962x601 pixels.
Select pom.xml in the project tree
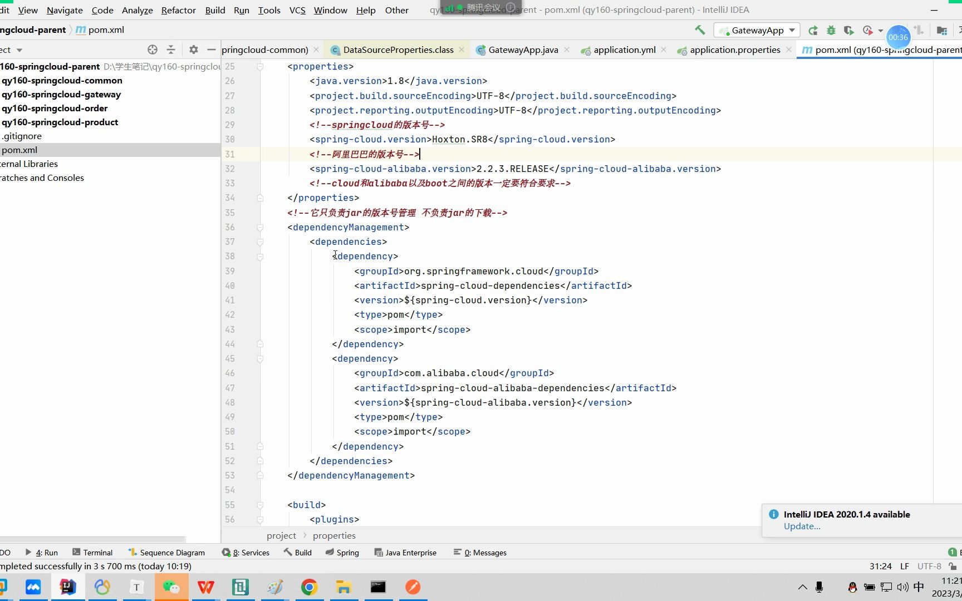pyautogui.click(x=19, y=150)
